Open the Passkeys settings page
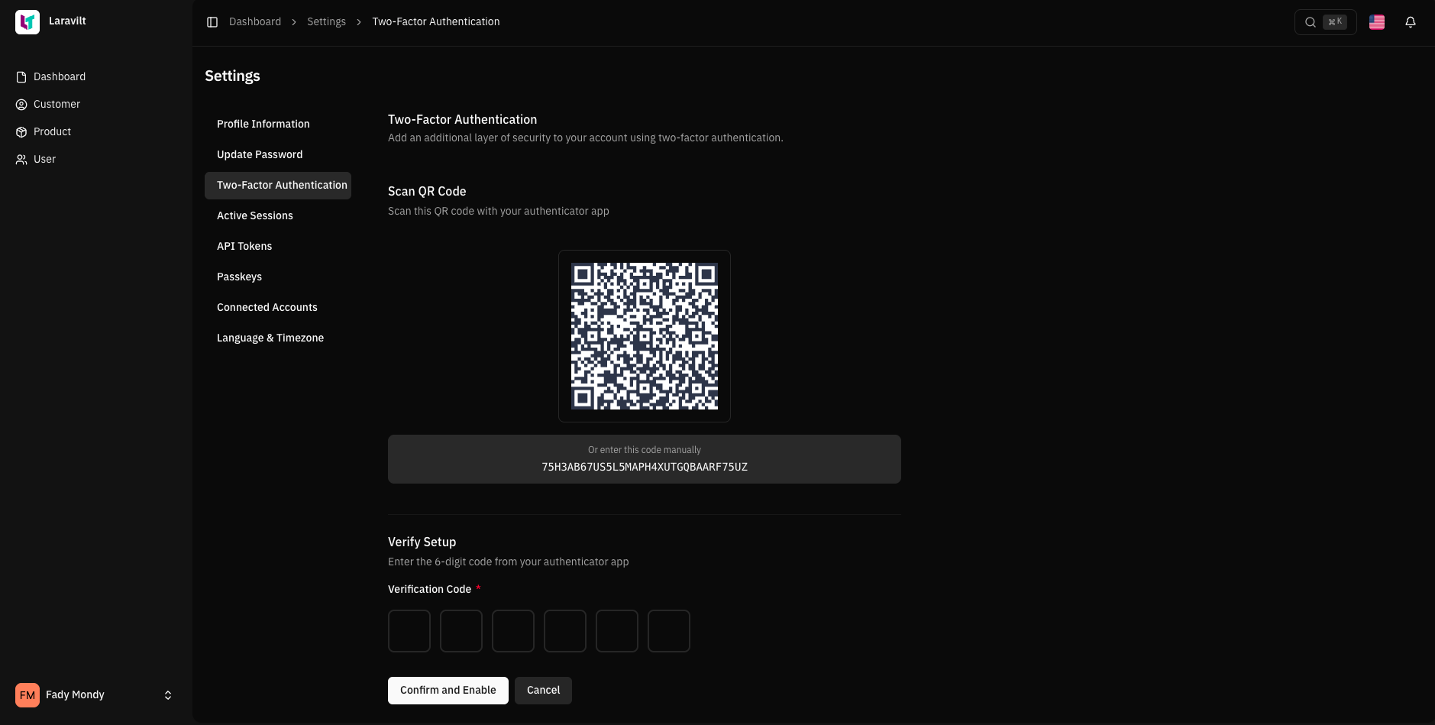This screenshot has width=1435, height=725. [239, 277]
